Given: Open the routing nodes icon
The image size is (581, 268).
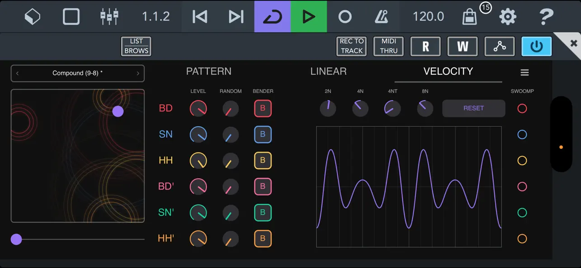Looking at the screenshot, I should (500, 46).
